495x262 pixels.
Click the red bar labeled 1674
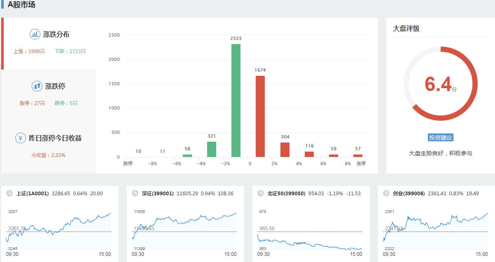(260, 116)
